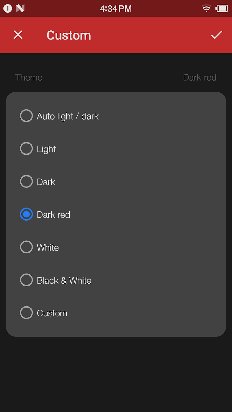Select the Auto light / dark radio button
Image resolution: width=232 pixels, height=412 pixels.
tap(26, 116)
